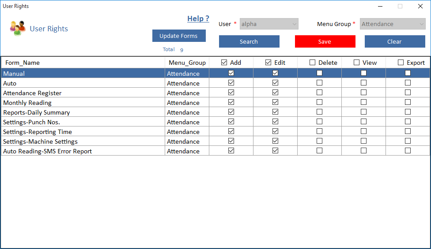The image size is (431, 249).
Task: Expand the User dropdown
Action: coord(269,24)
